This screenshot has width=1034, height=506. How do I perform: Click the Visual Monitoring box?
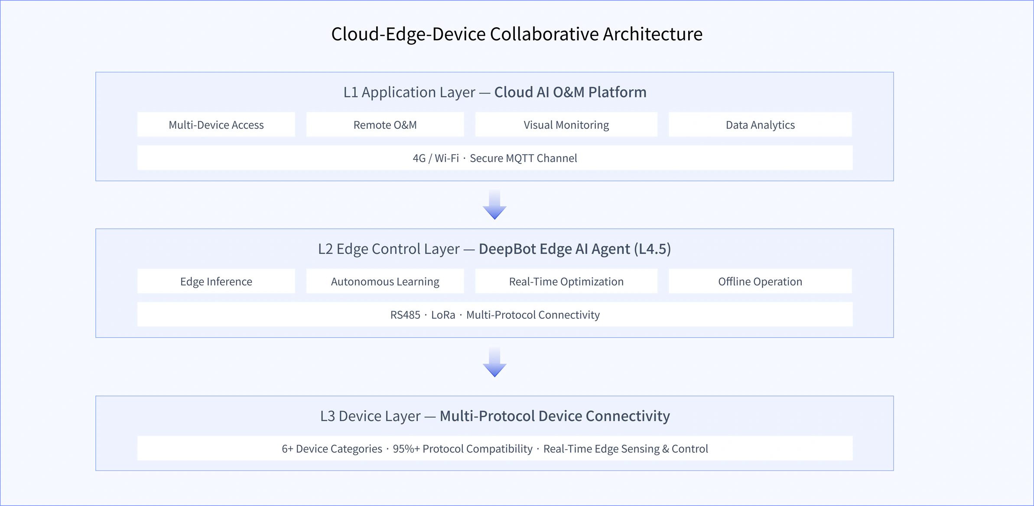point(566,125)
